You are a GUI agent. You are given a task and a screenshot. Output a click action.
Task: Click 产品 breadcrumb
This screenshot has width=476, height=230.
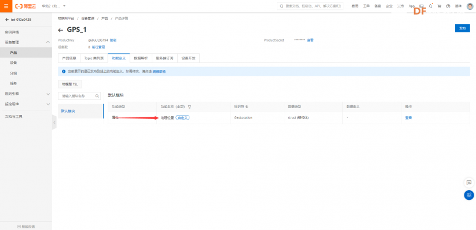pyautogui.click(x=104, y=18)
